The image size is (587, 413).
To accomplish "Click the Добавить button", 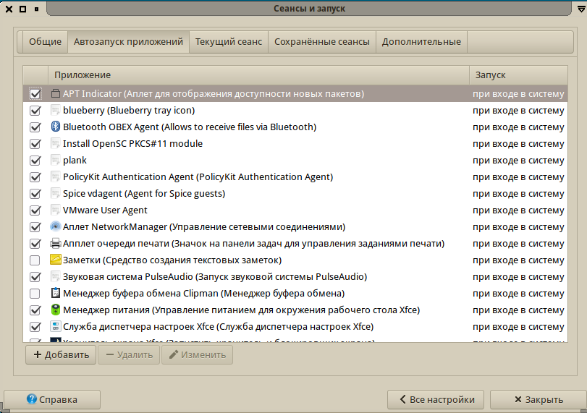I will click(61, 354).
